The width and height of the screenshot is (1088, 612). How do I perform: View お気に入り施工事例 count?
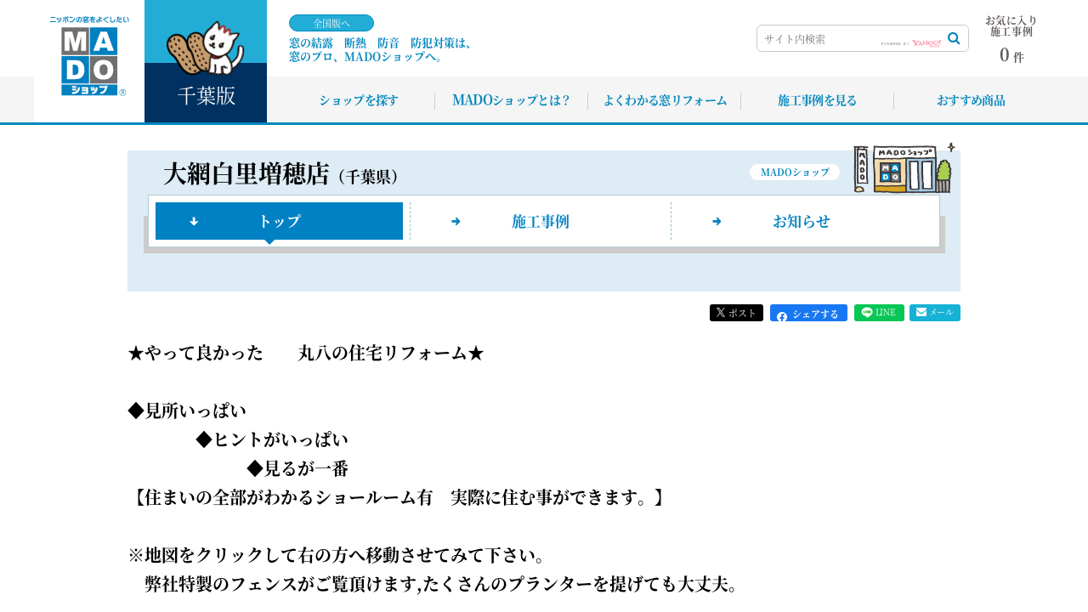pyautogui.click(x=1011, y=40)
